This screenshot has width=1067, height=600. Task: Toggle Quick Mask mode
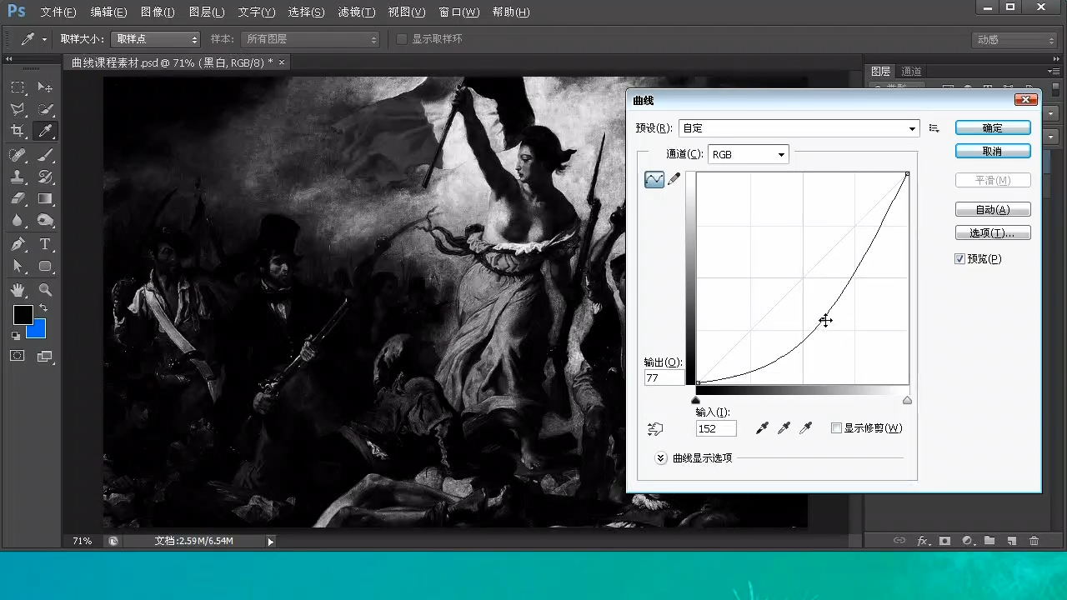(18, 356)
